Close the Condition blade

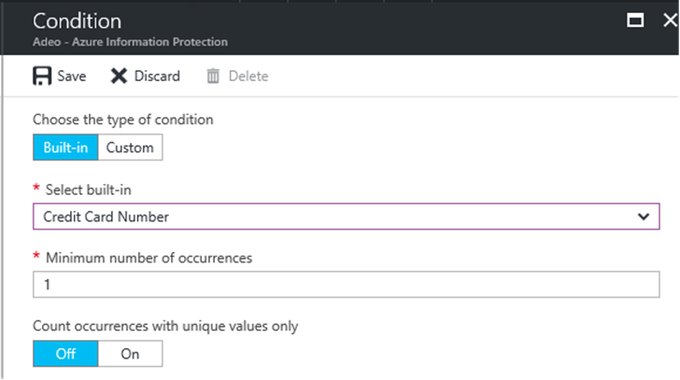click(x=671, y=20)
